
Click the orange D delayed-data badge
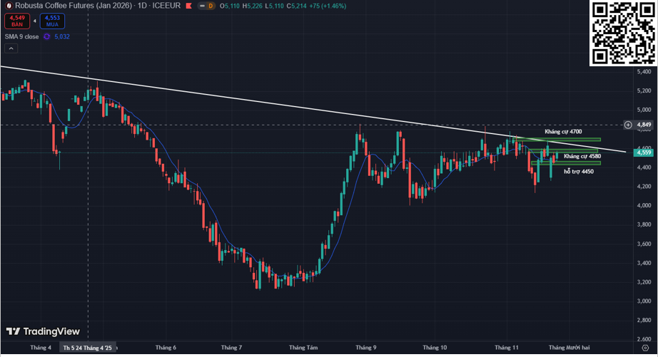pos(211,6)
